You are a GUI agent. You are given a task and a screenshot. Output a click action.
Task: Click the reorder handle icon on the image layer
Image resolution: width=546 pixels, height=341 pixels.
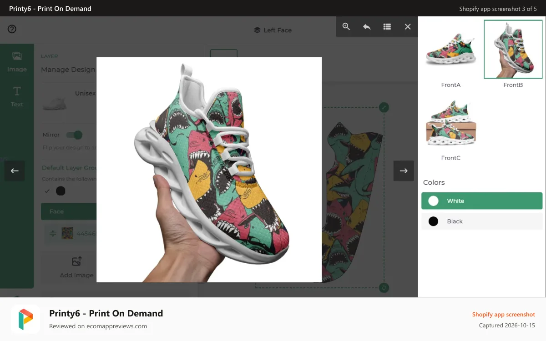point(53,233)
